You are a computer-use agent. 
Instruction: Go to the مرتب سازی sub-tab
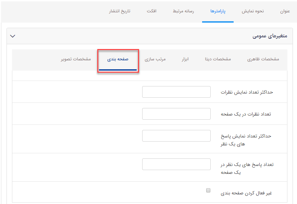point(155,59)
